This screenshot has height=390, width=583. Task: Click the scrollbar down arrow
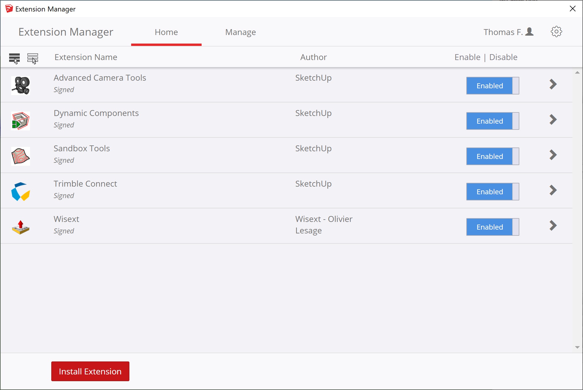(x=577, y=347)
